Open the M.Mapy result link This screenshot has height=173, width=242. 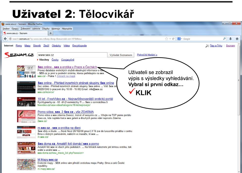[48, 160]
